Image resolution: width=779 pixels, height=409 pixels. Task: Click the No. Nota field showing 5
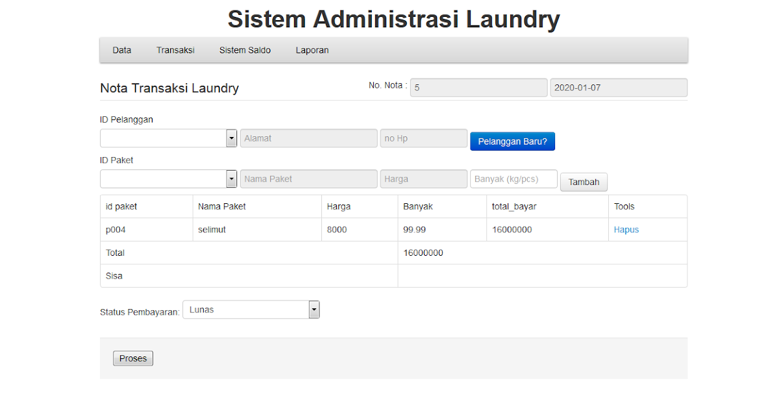click(478, 87)
